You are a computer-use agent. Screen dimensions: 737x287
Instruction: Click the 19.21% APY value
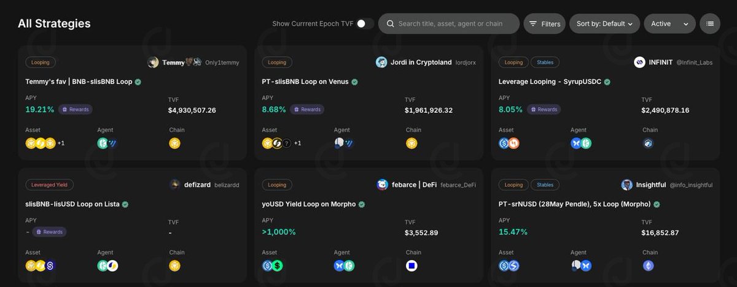click(x=39, y=110)
